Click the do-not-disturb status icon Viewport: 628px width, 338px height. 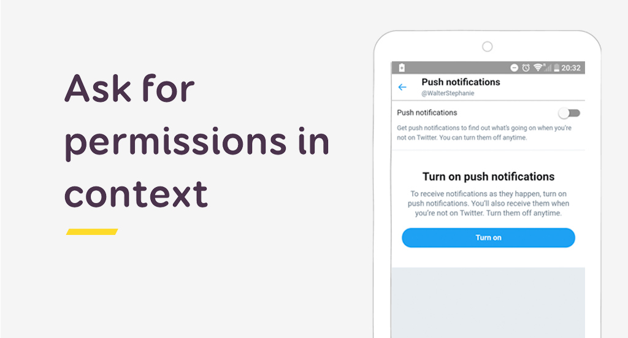coord(515,67)
